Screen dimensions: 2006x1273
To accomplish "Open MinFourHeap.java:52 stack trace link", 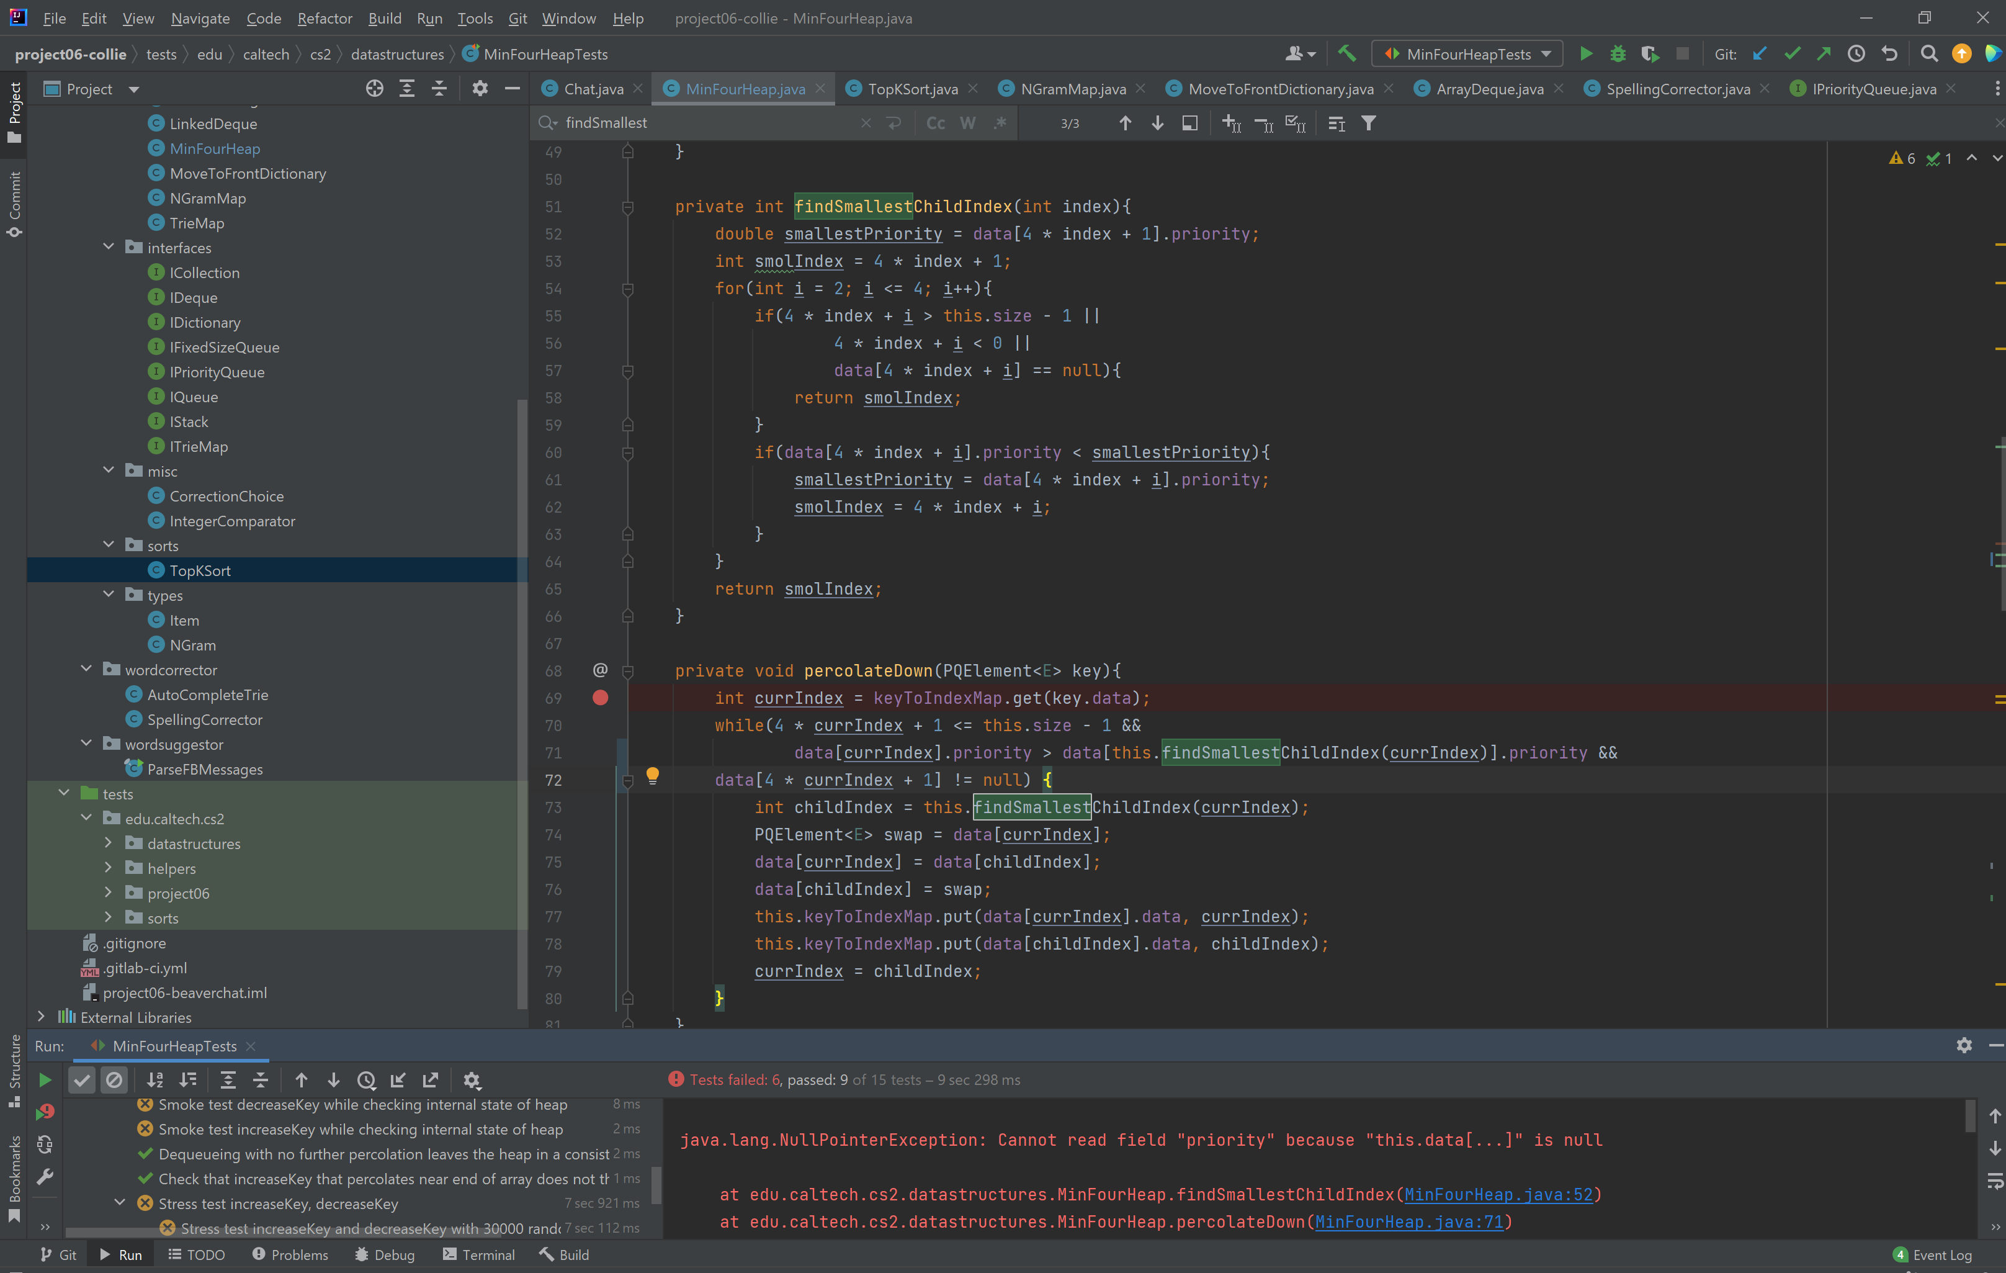I will click(1498, 1195).
